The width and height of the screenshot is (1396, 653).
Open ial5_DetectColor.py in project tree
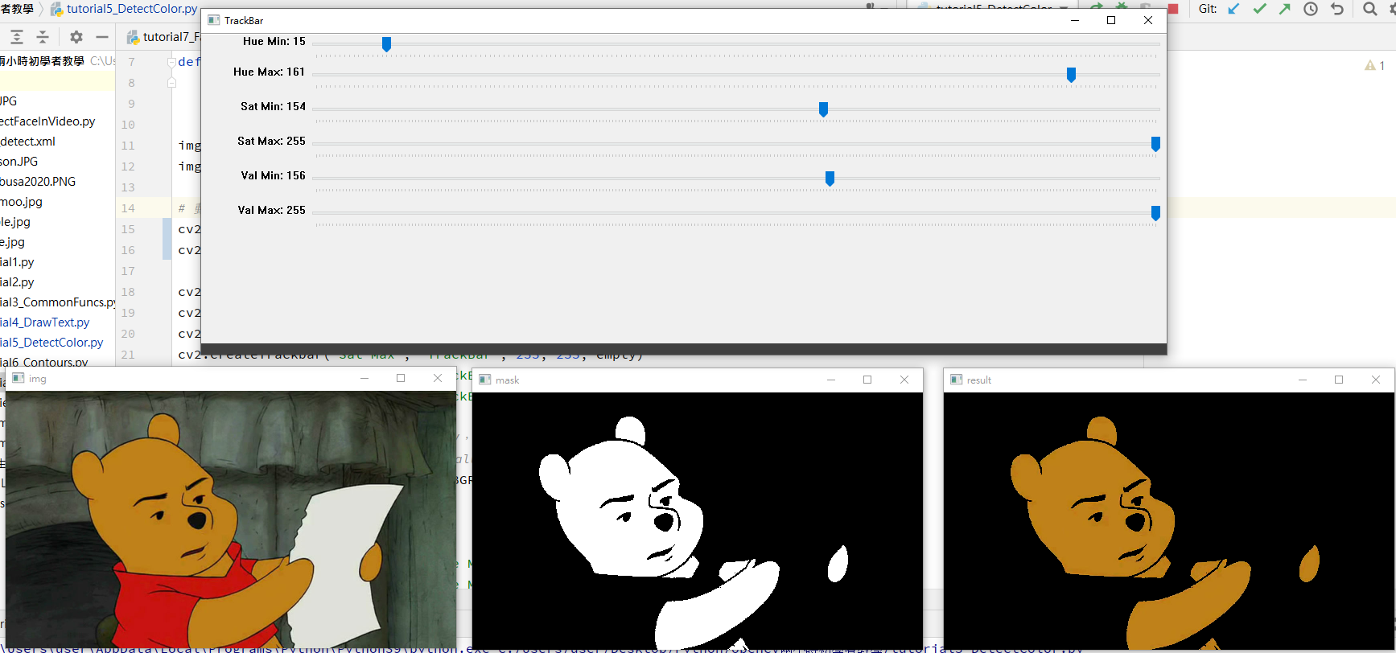(51, 342)
